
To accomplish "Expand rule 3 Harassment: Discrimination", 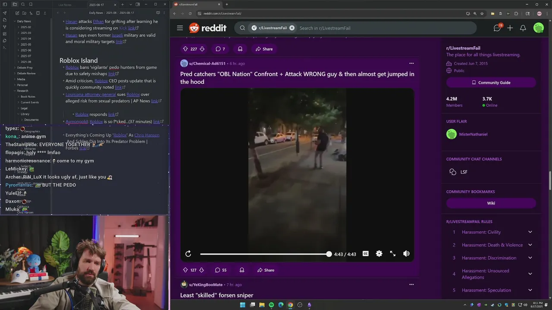I will (x=530, y=258).
